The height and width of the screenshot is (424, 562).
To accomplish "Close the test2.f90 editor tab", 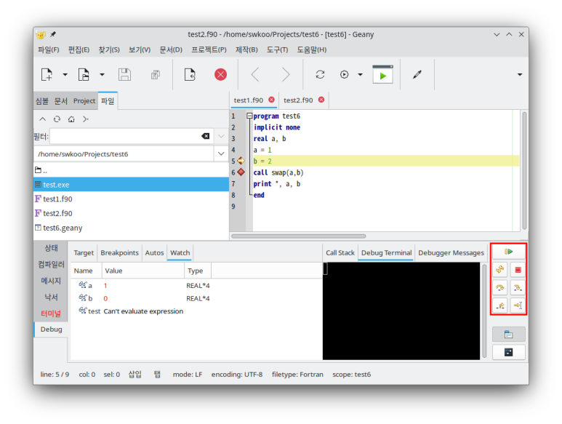I will click(321, 100).
